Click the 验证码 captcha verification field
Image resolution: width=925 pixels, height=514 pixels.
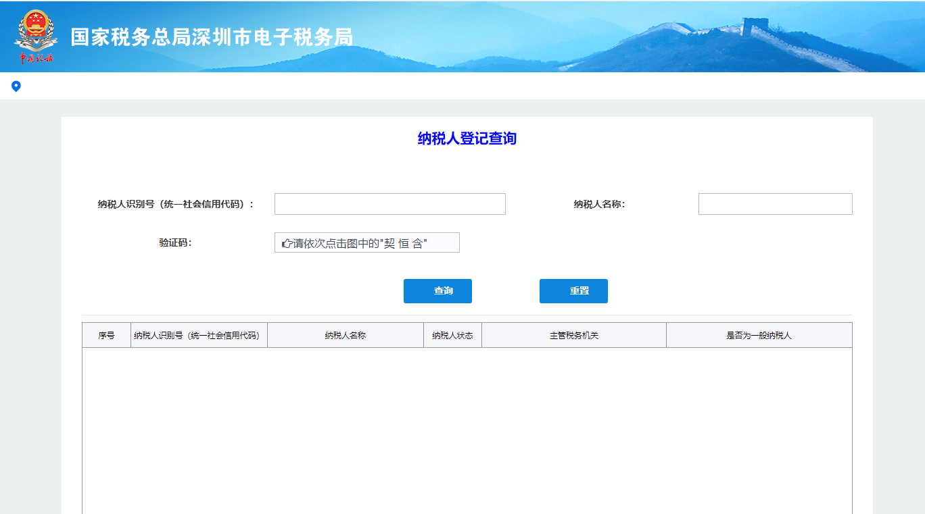(366, 242)
